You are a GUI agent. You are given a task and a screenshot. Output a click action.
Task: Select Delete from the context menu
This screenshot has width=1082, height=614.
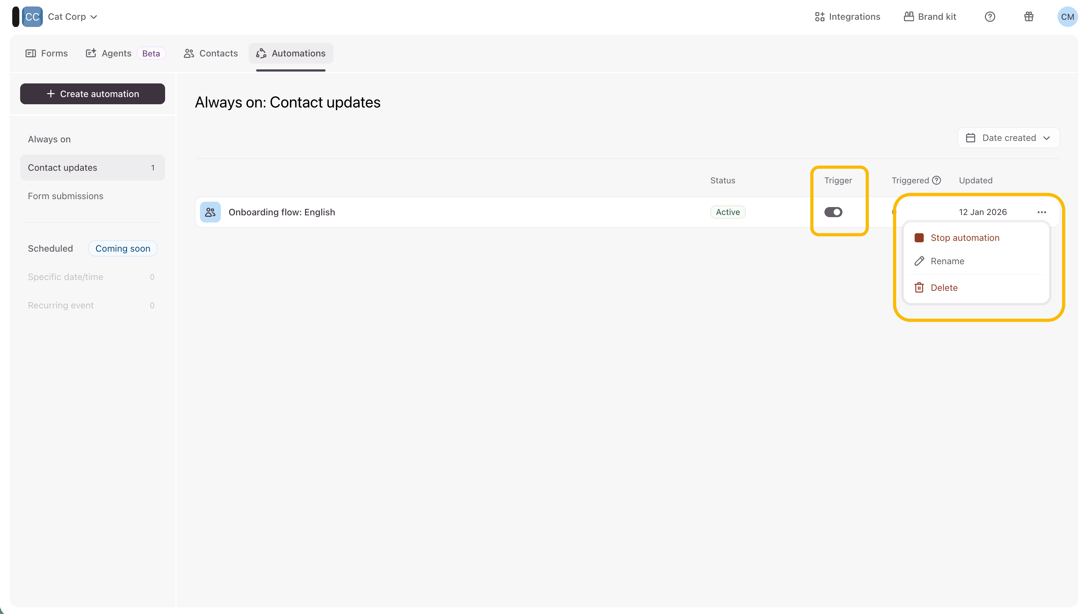[944, 288]
